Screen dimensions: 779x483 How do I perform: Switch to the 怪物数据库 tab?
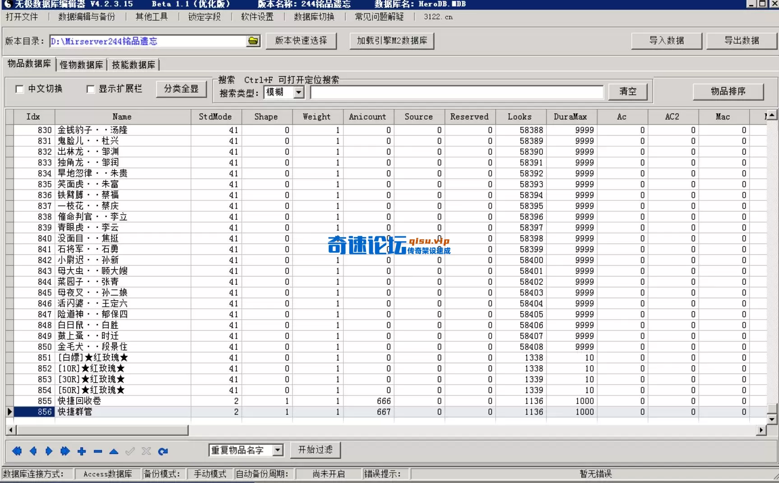pos(81,65)
